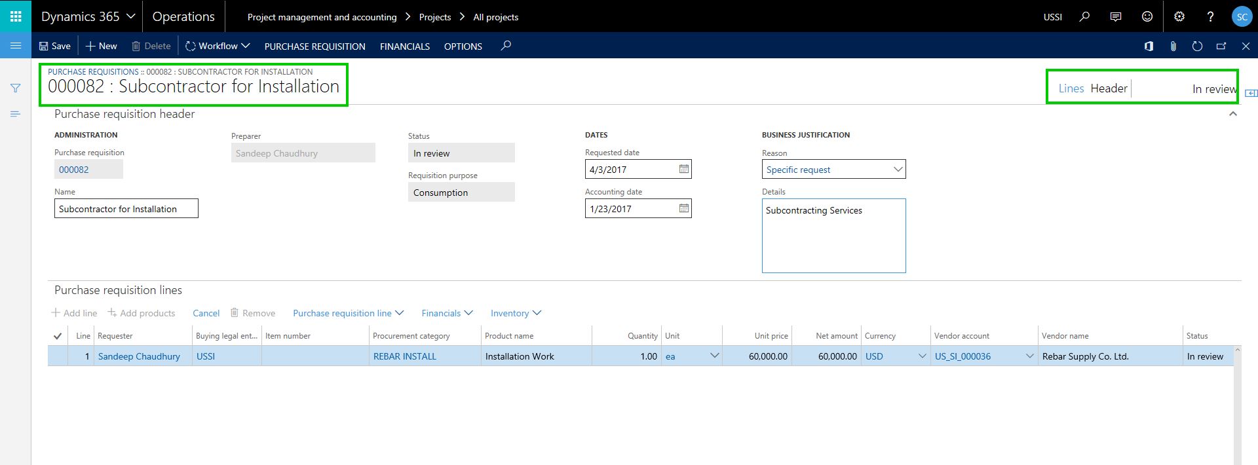Screen dimensions: 1258x465
Task: Open the filter funnel icon in sidebar
Action: click(x=16, y=88)
